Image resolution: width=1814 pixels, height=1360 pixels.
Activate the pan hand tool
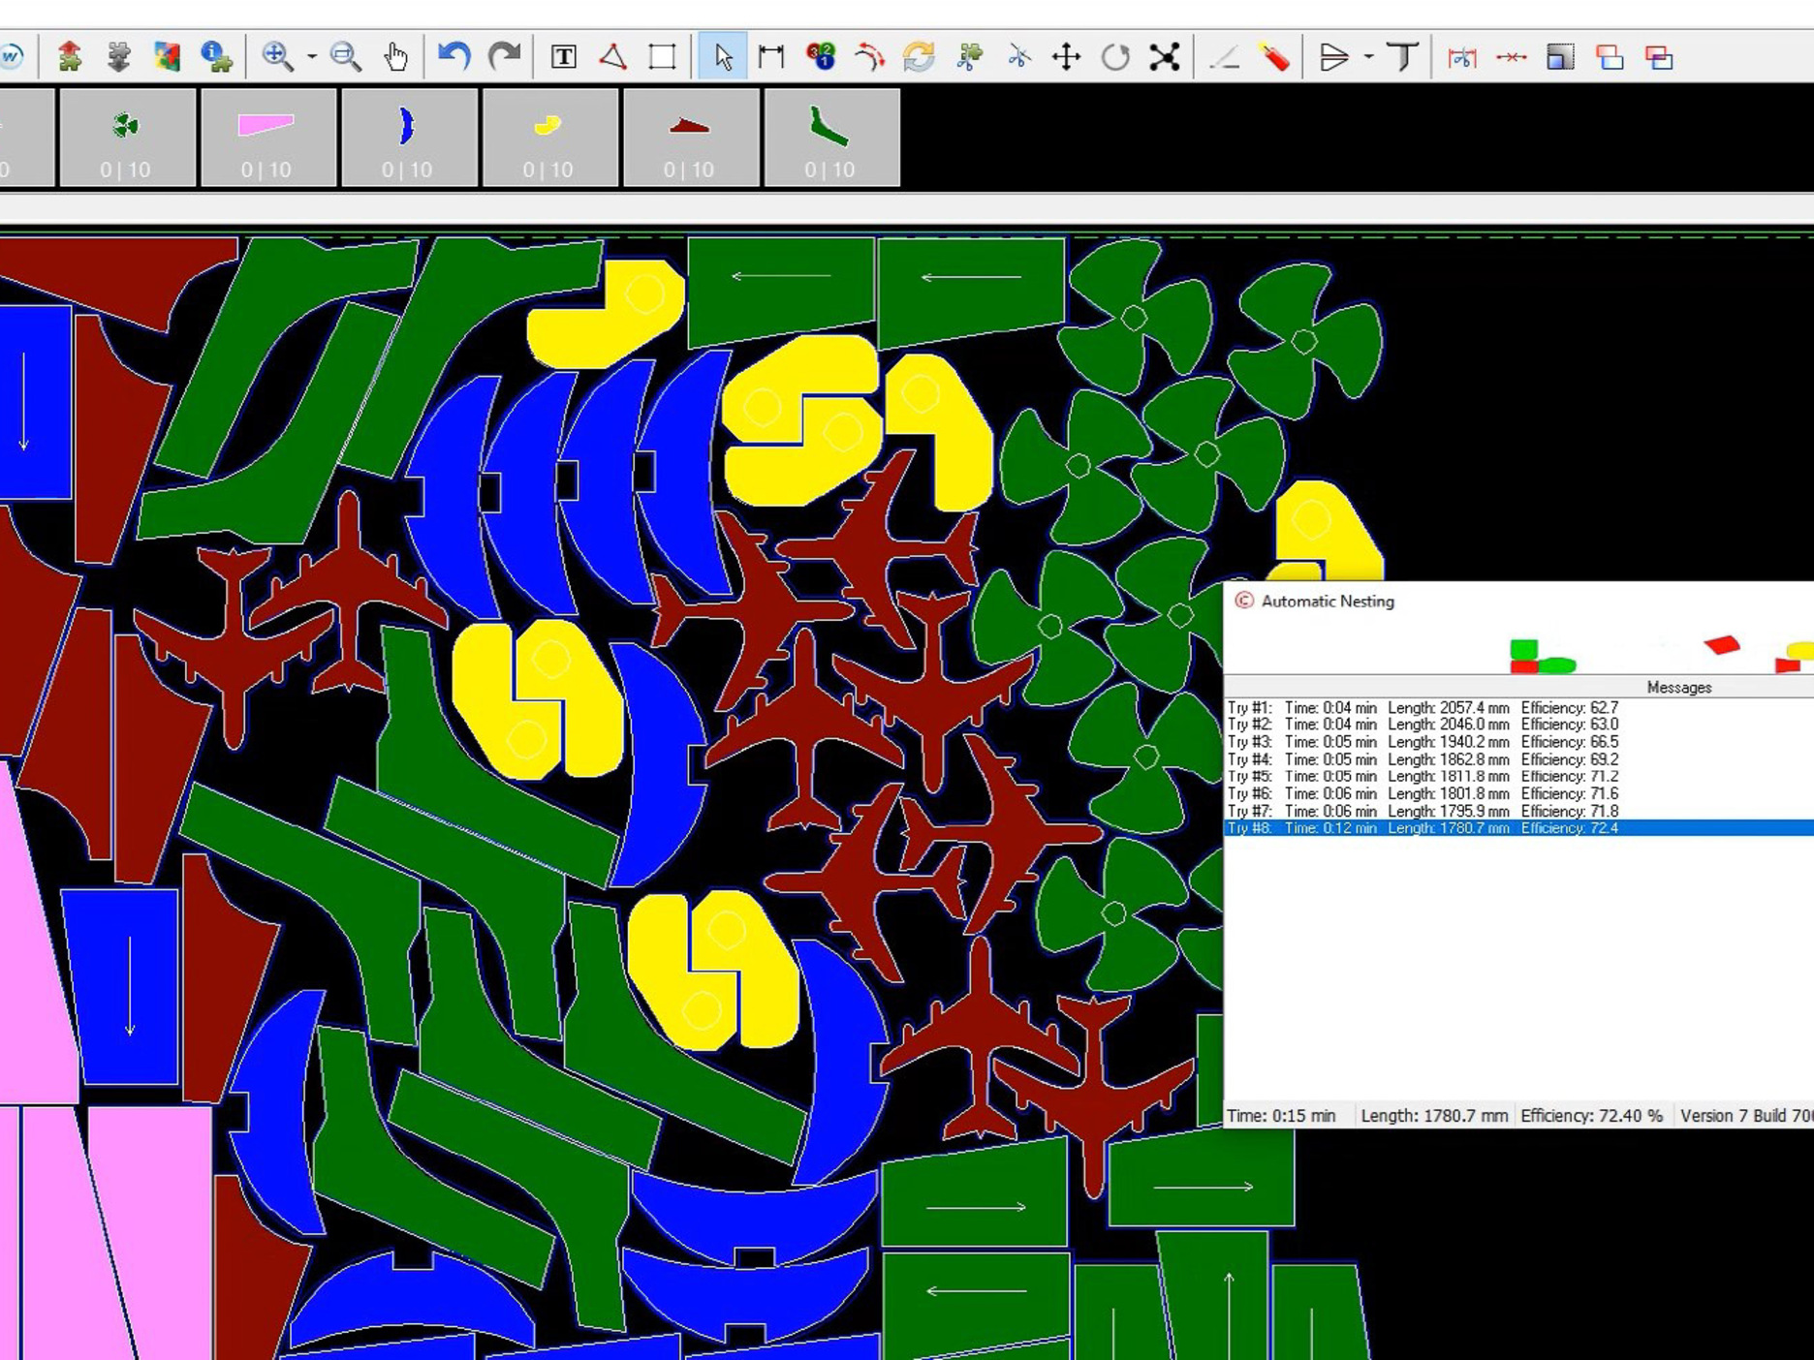[395, 57]
